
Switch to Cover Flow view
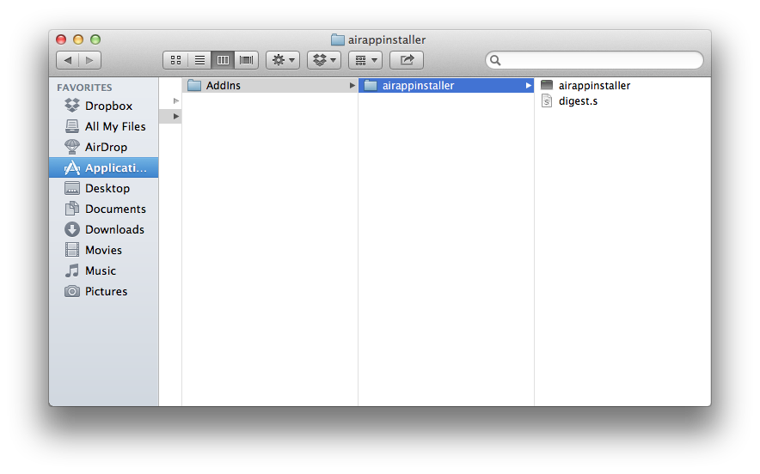[x=247, y=60]
